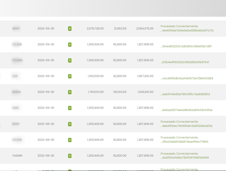
Task: Select the amount 2,054,075.00
Action: 145,29
